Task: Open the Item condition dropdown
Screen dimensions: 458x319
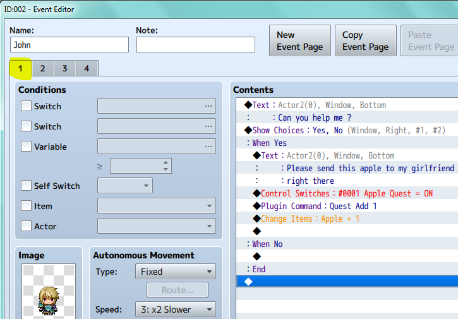Action: pos(157,206)
